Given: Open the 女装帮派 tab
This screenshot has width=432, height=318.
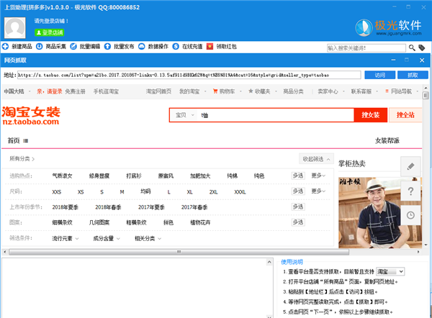Looking at the screenshot, I should (x=387, y=141).
